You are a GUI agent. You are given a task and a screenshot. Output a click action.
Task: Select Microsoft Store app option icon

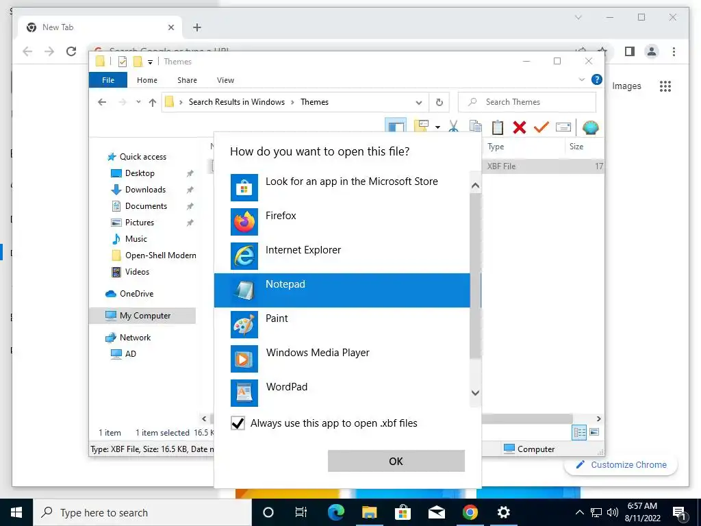pyautogui.click(x=244, y=188)
